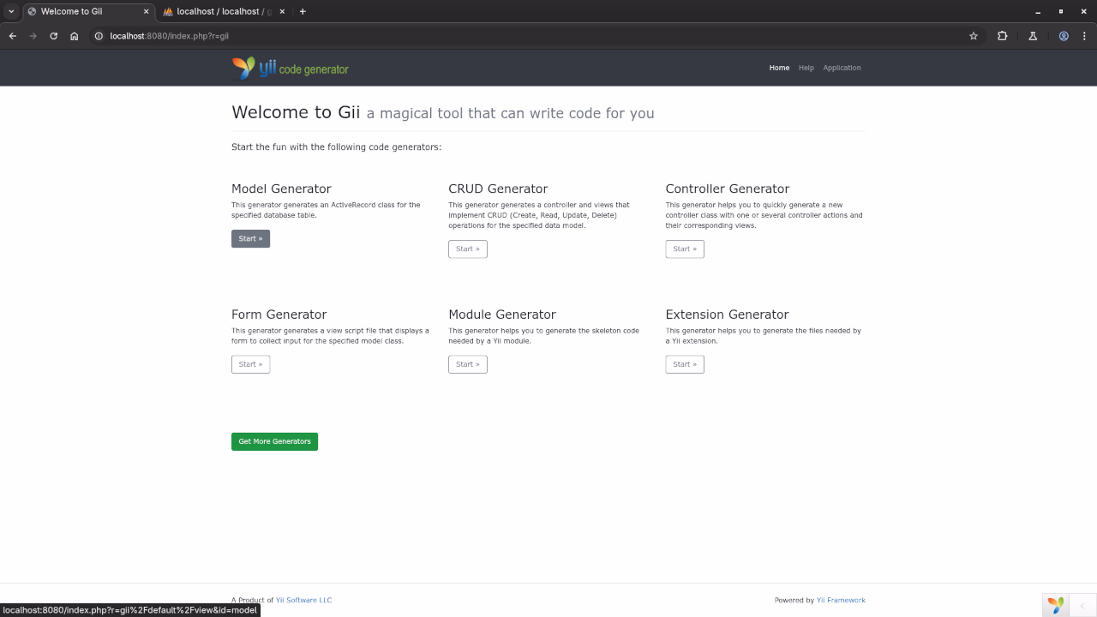Click the forward navigation arrow
The image size is (1097, 617).
click(33, 36)
